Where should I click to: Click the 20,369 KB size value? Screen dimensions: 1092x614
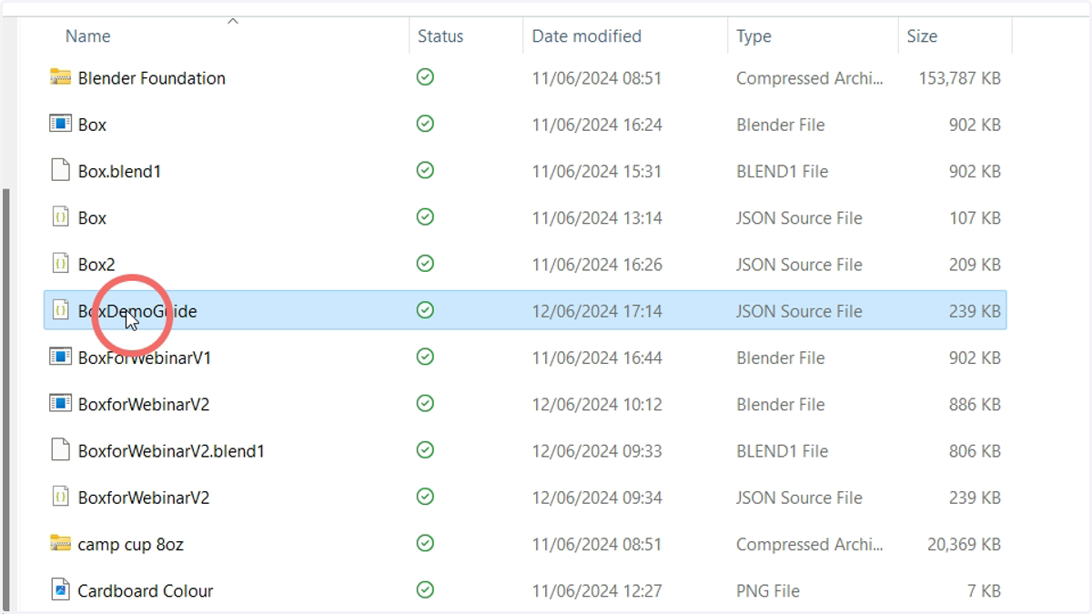(x=964, y=544)
